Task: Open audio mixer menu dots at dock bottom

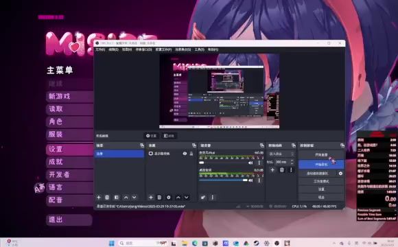Action: point(213,197)
